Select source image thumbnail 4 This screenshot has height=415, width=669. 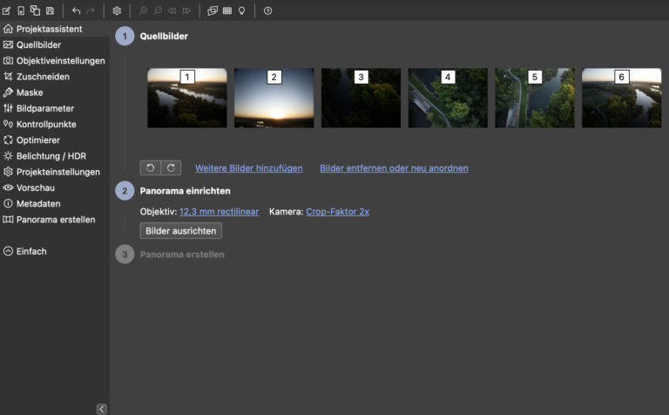click(448, 98)
